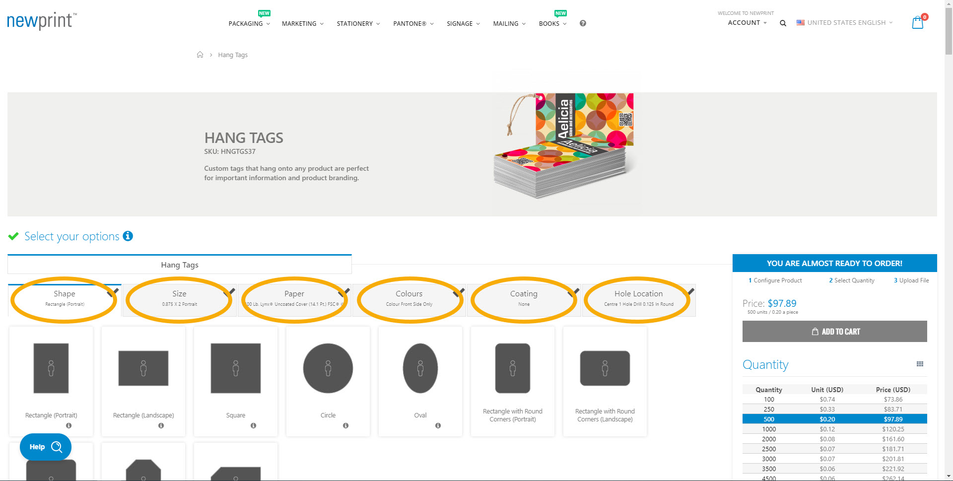Screen dimensions: 953x481
Task: Open the Shape options tab
Action: 65,300
